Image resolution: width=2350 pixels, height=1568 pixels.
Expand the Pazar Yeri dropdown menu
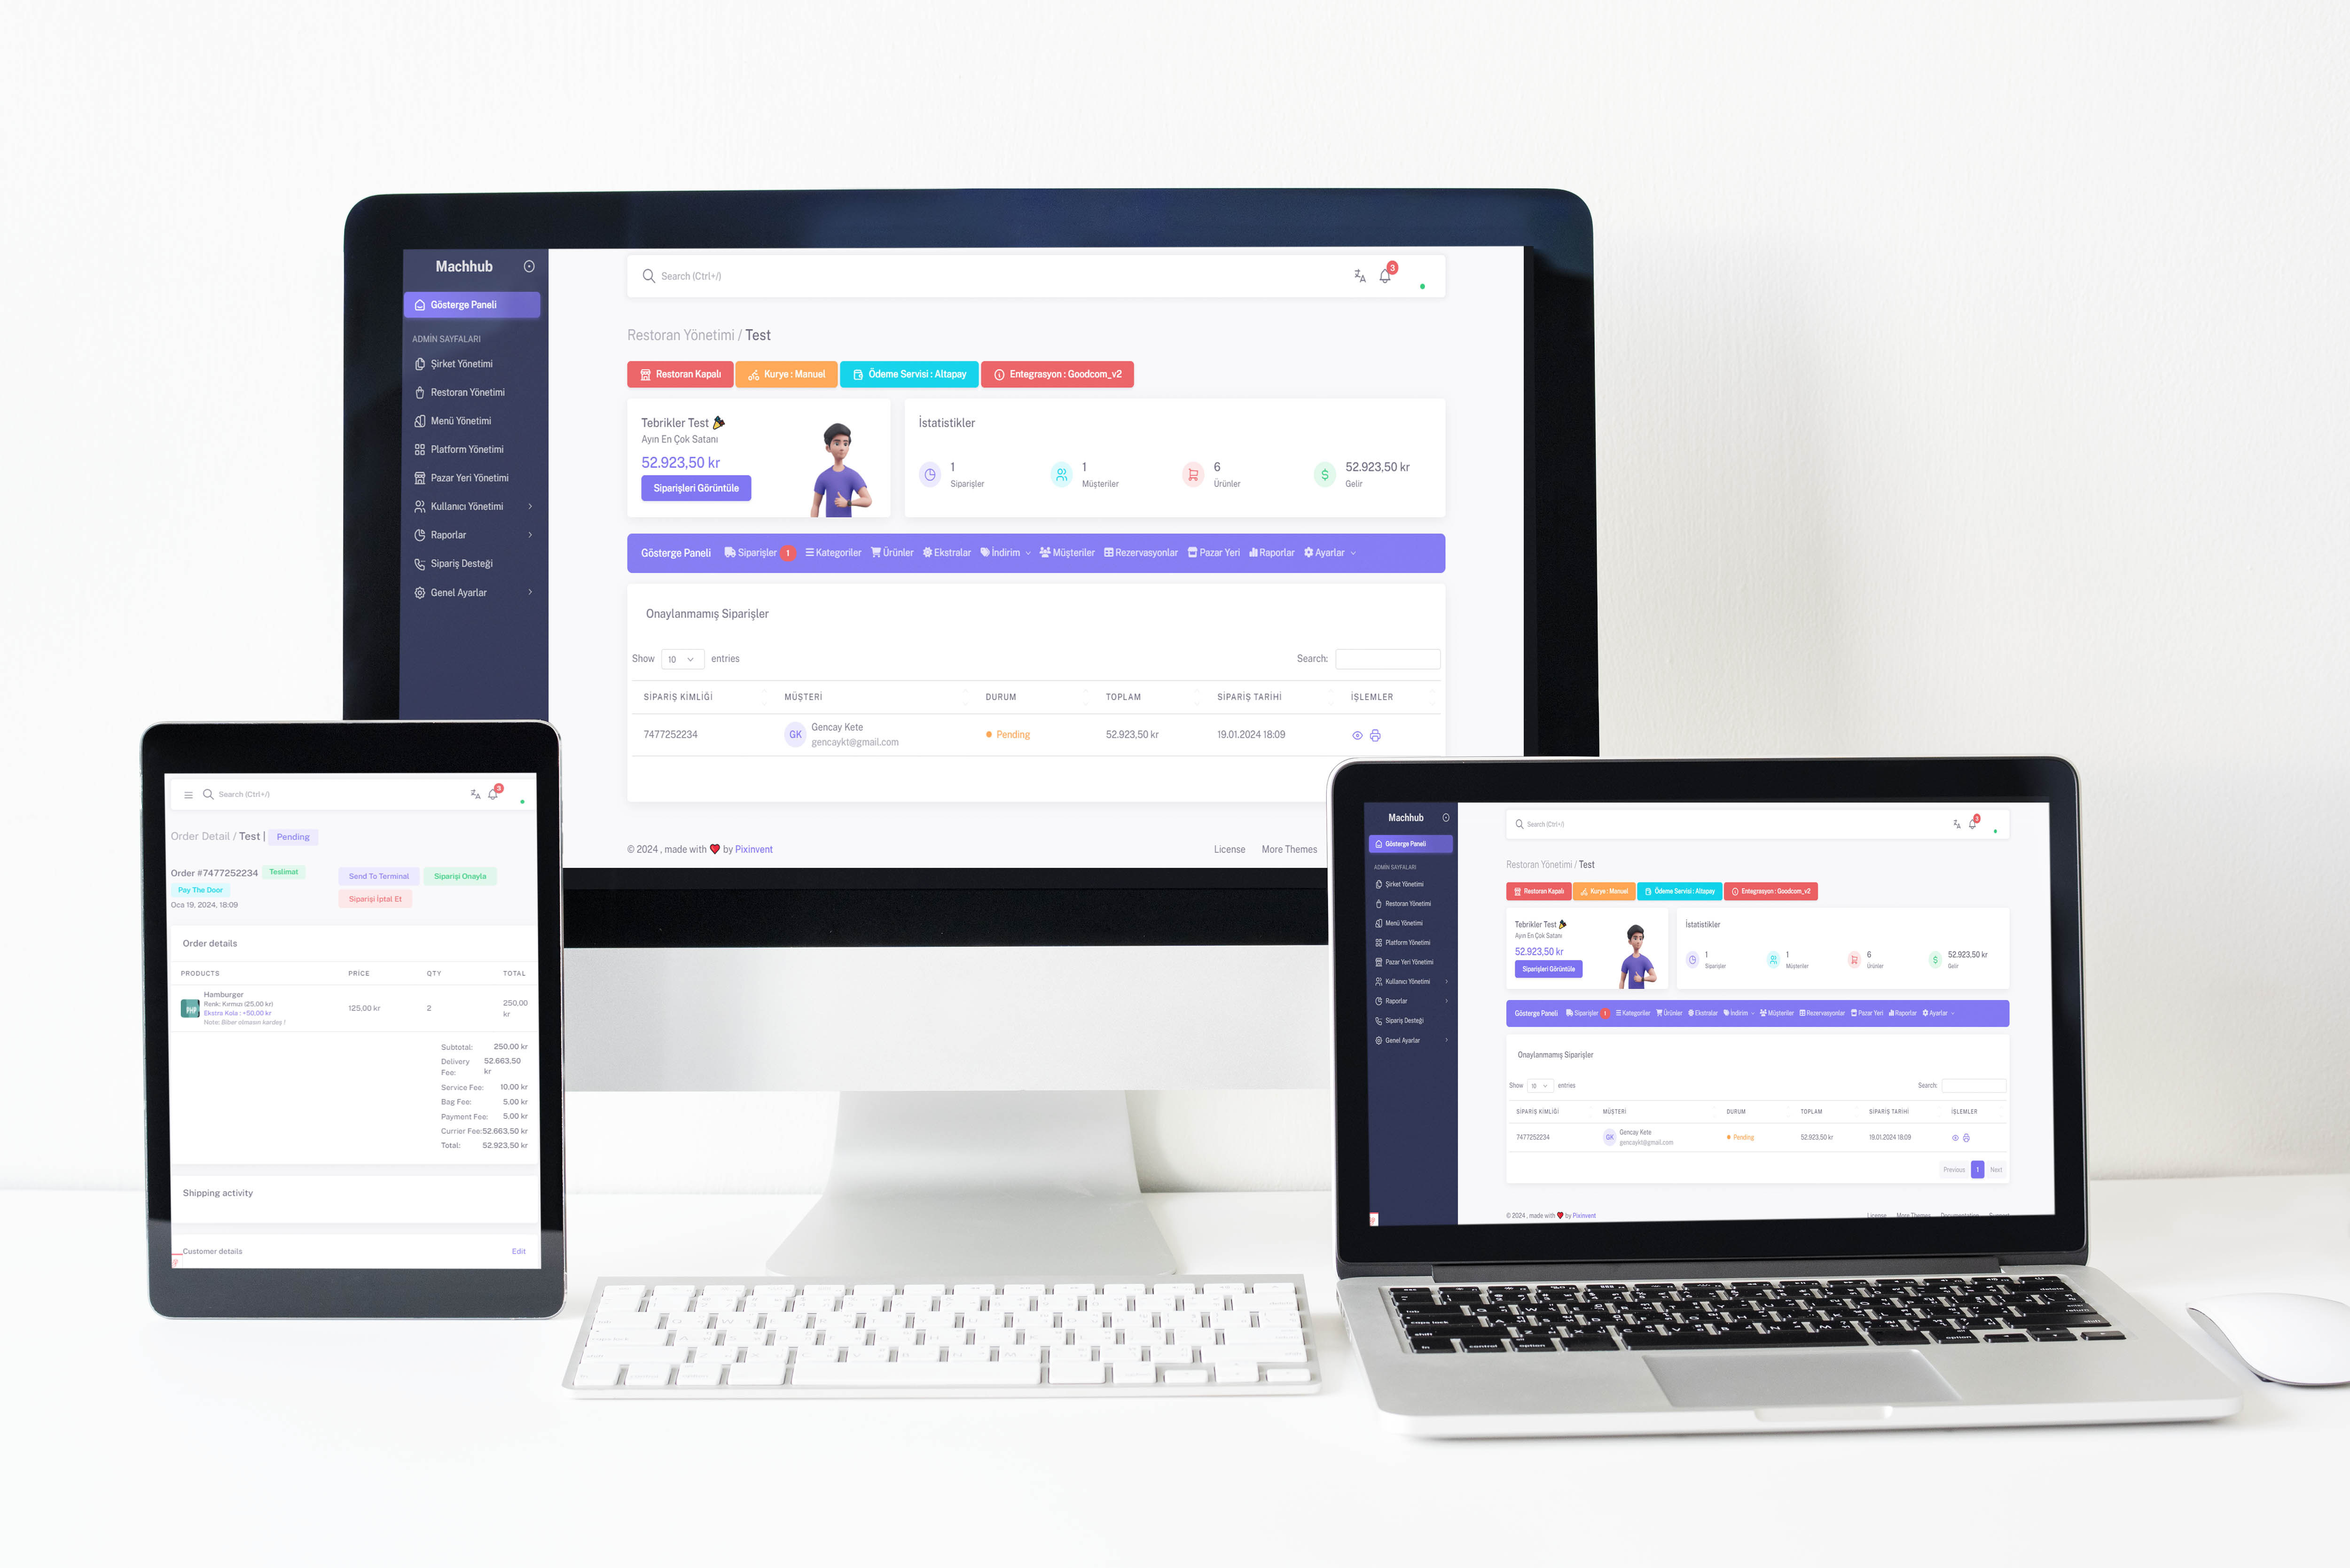pos(1220,553)
